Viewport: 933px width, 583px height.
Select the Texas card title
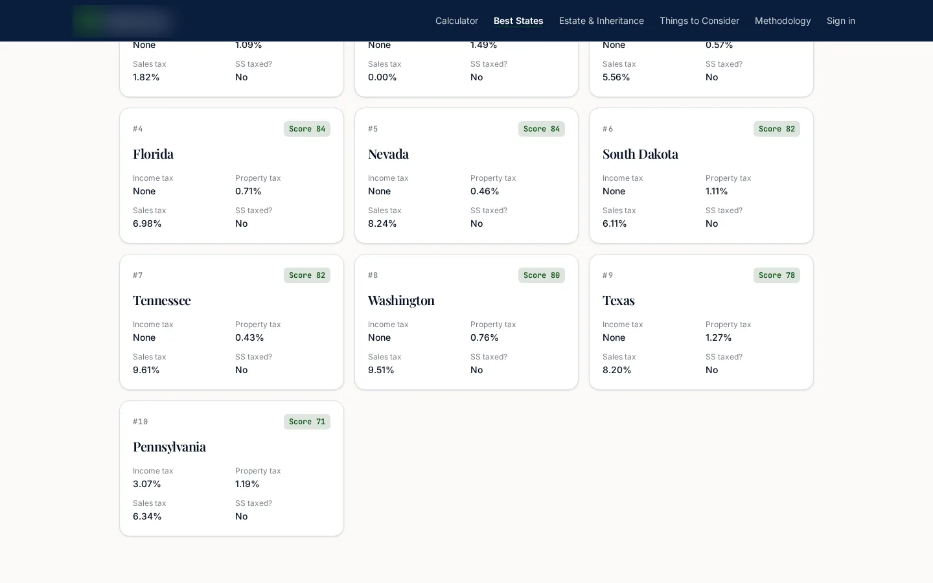619,300
